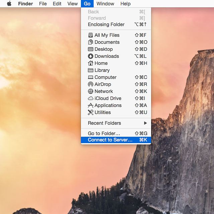Click the Library folder icon
This screenshot has width=214, height=214.
click(x=91, y=70)
